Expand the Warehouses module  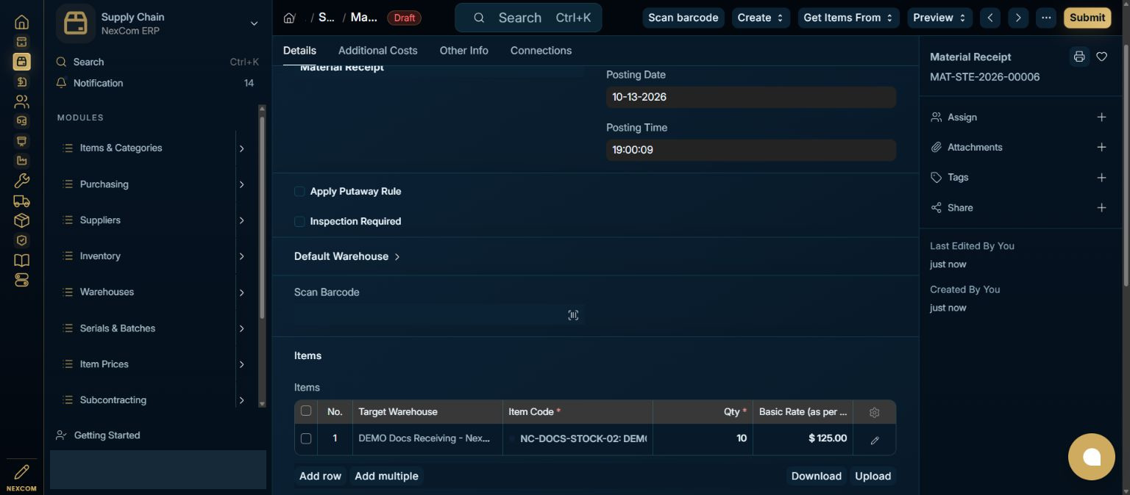(x=241, y=292)
